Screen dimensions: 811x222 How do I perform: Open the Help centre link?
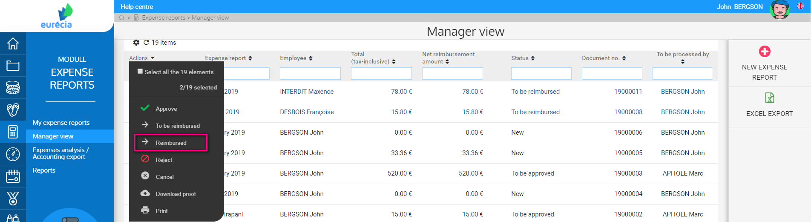click(137, 7)
